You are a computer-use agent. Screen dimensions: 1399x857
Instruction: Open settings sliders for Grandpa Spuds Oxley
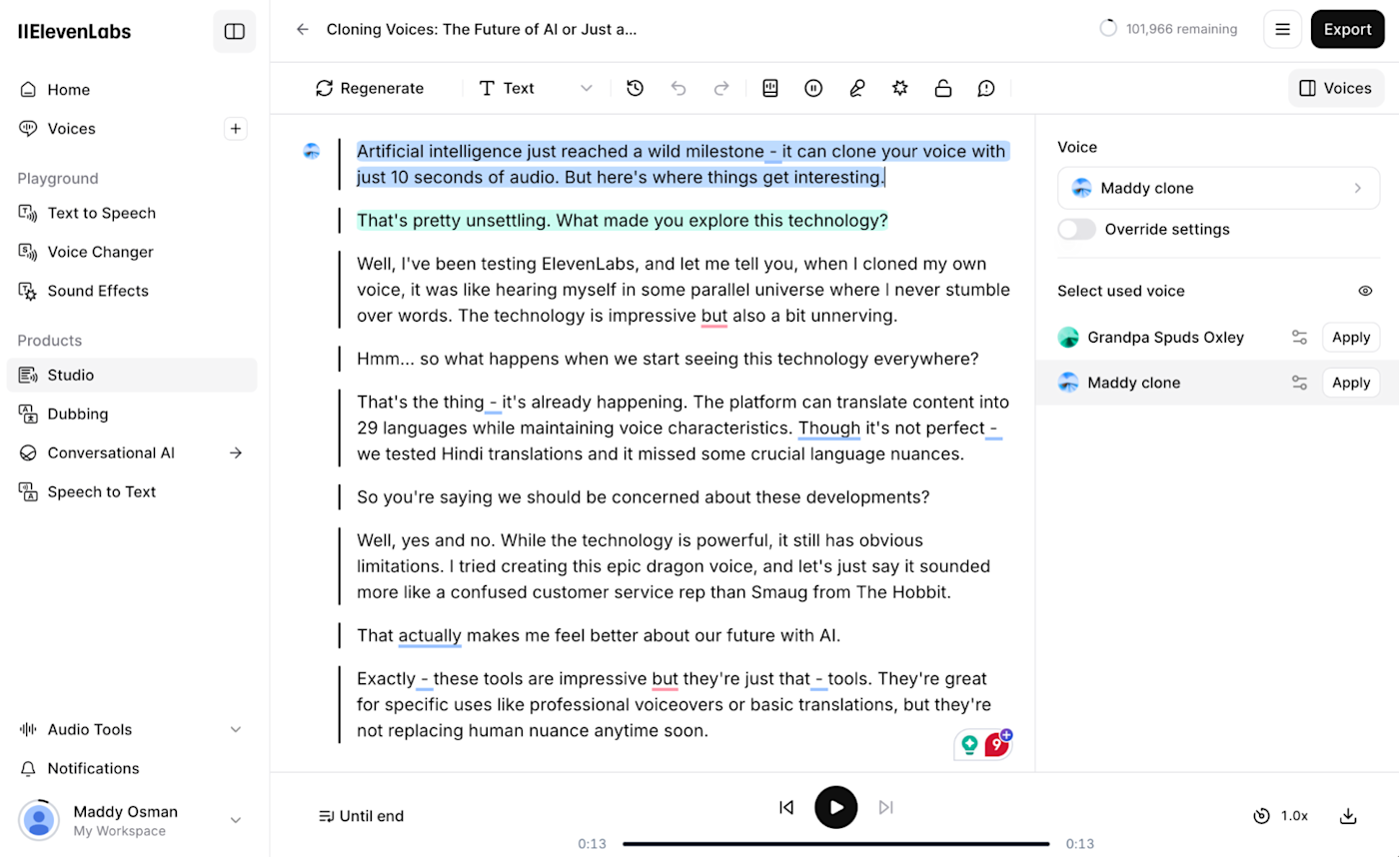click(1299, 338)
